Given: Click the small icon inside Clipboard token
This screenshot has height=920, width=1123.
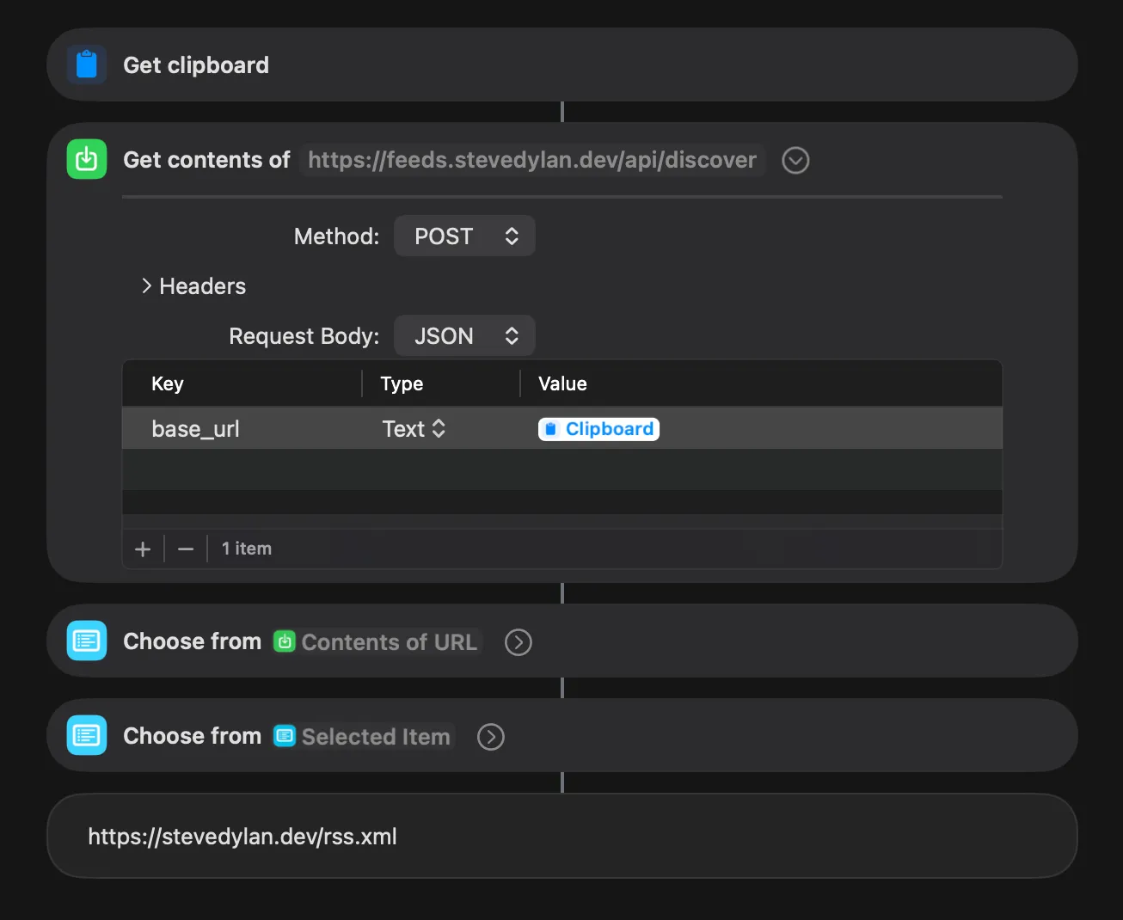Looking at the screenshot, I should click(551, 429).
